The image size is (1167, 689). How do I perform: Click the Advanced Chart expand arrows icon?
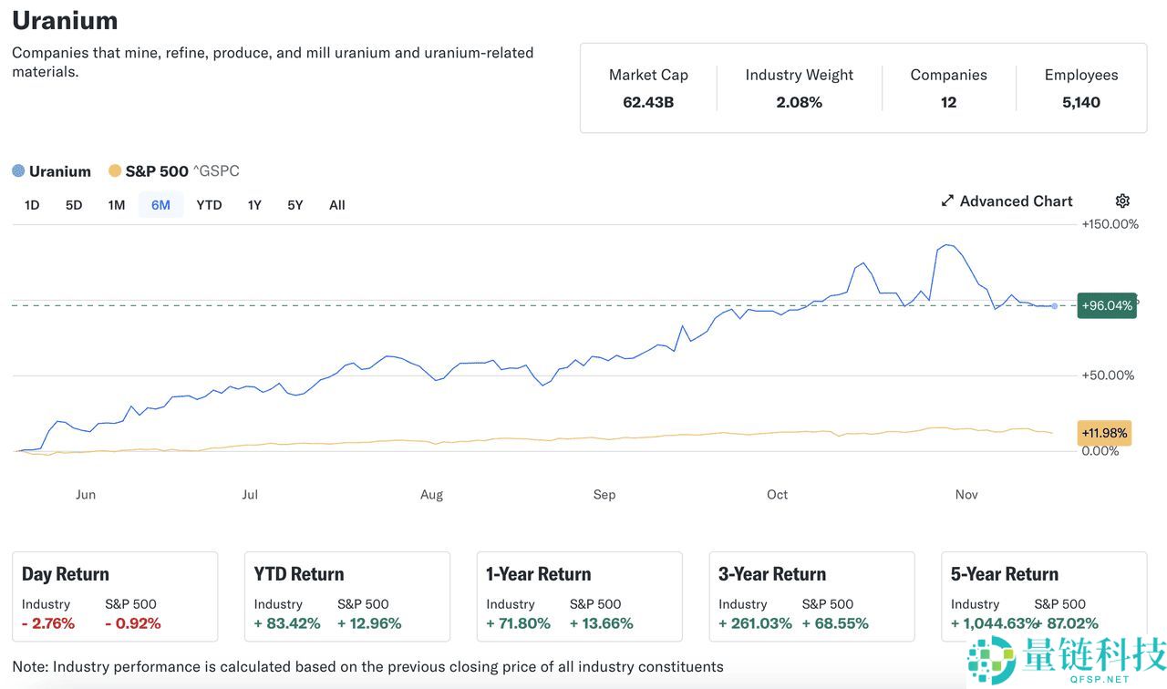(x=947, y=201)
